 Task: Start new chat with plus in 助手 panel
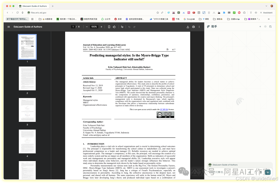pyautogui.click(x=260, y=27)
